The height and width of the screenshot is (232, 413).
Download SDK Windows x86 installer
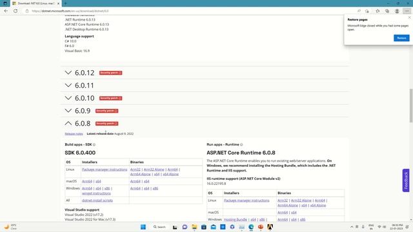tap(107, 188)
